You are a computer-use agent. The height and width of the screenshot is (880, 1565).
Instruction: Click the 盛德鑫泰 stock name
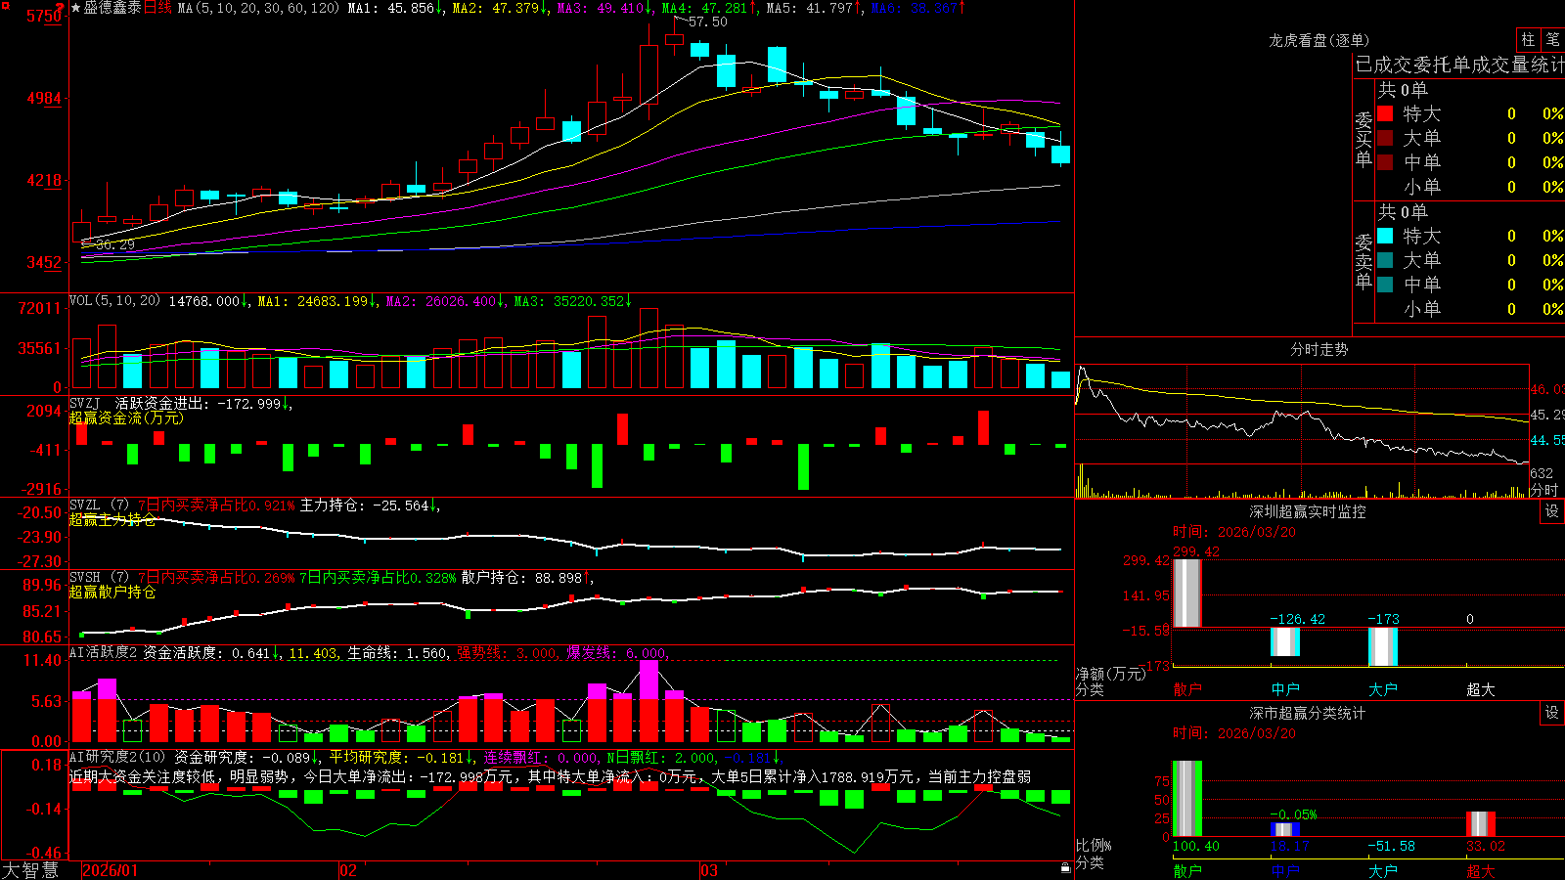[x=112, y=8]
